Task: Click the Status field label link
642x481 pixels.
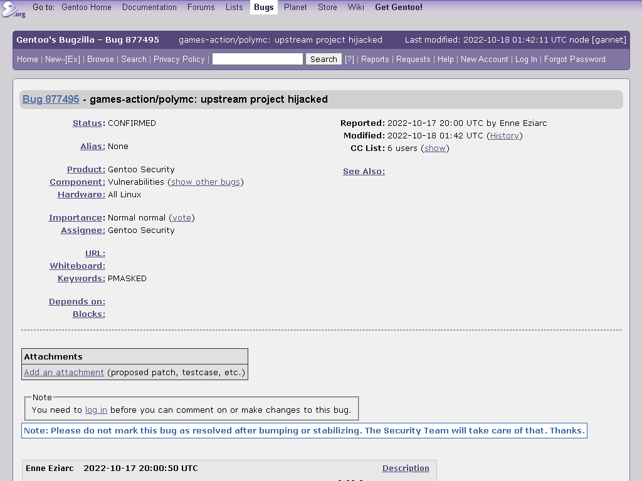Action: pyautogui.click(x=87, y=123)
